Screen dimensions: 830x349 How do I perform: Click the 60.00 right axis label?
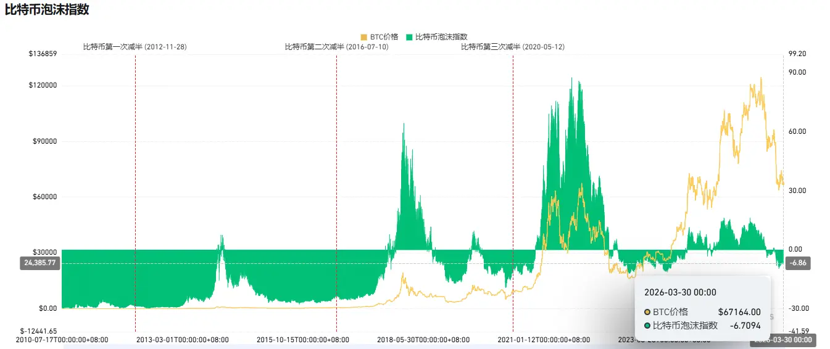coord(797,131)
